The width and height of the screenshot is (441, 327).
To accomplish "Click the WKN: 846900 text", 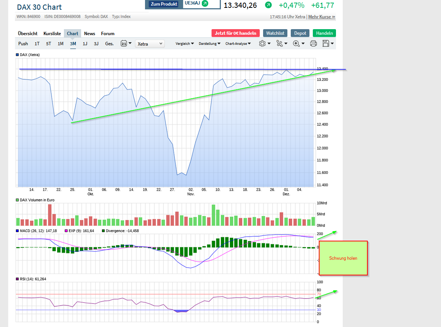I will click(x=28, y=16).
